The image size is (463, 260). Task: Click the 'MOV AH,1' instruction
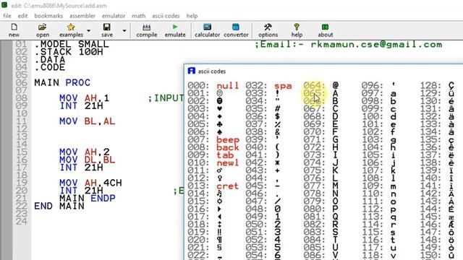(x=84, y=98)
